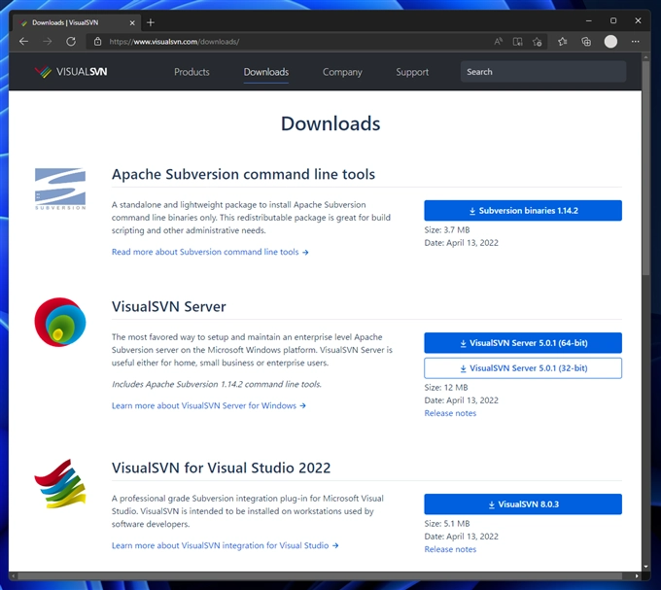Click the Size: 5.1 MB text
Image resolution: width=661 pixels, height=590 pixels.
(447, 523)
